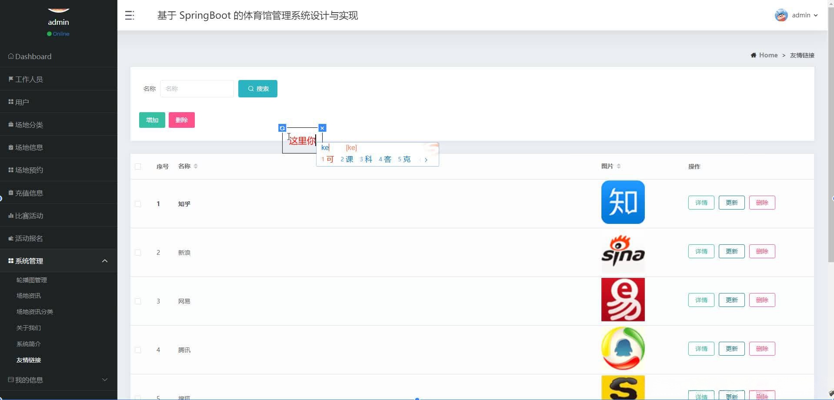The width and height of the screenshot is (834, 400).
Task: Choose IME candidate 3 科
Action: coord(366,159)
